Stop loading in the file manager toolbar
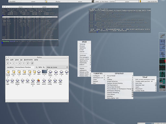 [24, 63]
